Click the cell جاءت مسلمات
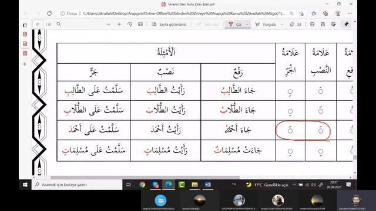The width and height of the screenshot is (376, 211). pyautogui.click(x=238, y=151)
